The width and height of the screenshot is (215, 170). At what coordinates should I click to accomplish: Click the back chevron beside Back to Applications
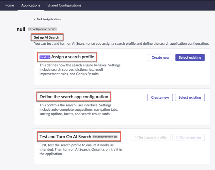click(35, 19)
